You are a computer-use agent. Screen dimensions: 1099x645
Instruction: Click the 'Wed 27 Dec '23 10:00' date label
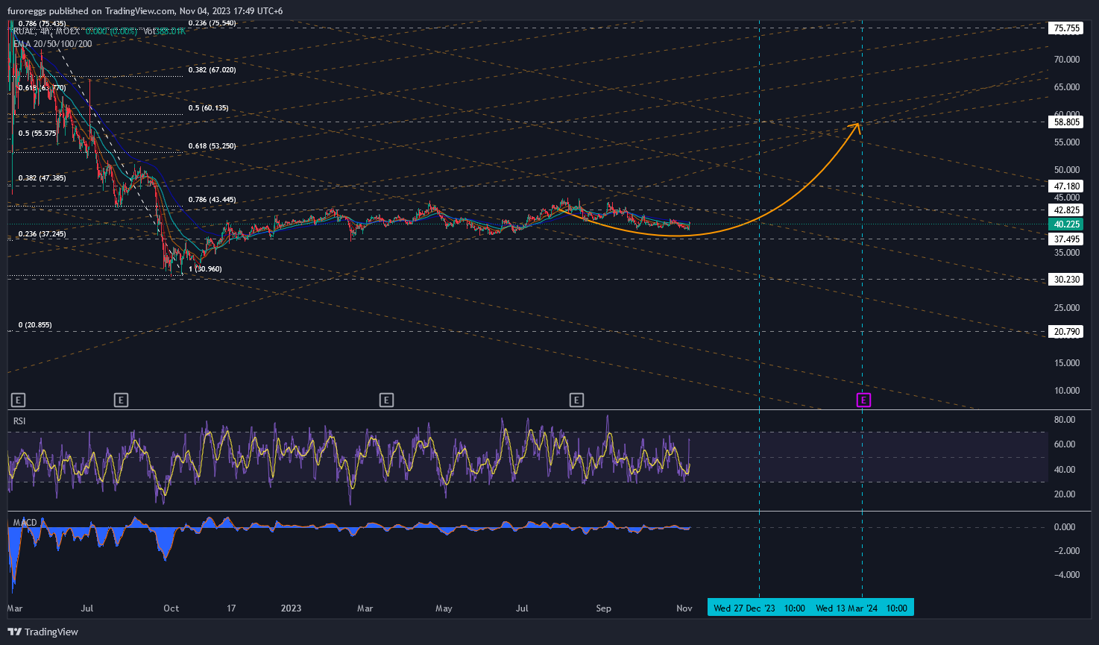[x=759, y=608]
